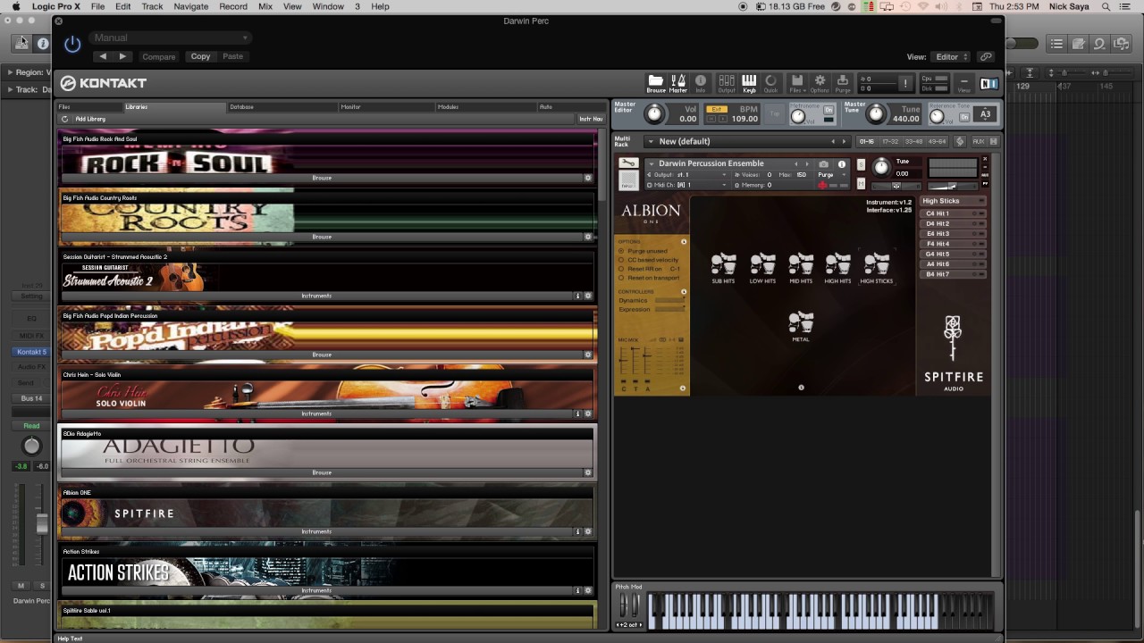1144x643 pixels.
Task: Click the Add Library button
Action: (x=90, y=119)
